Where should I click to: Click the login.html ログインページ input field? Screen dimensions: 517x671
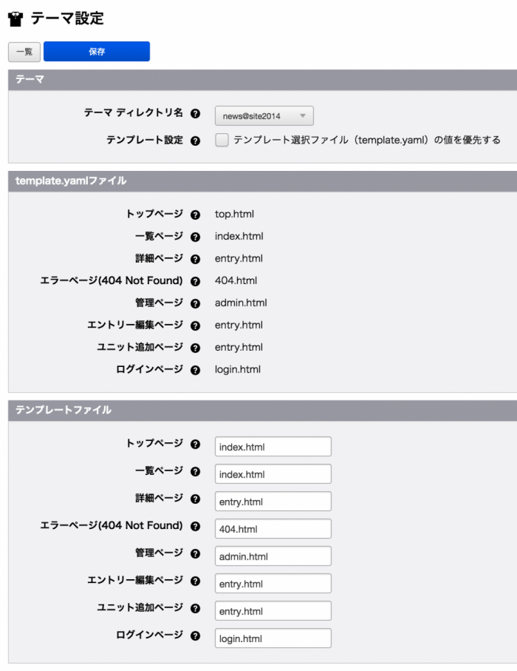point(273,638)
